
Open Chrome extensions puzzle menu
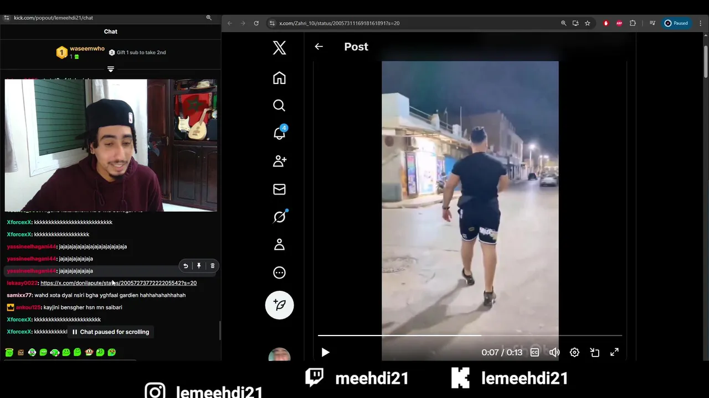tap(633, 23)
